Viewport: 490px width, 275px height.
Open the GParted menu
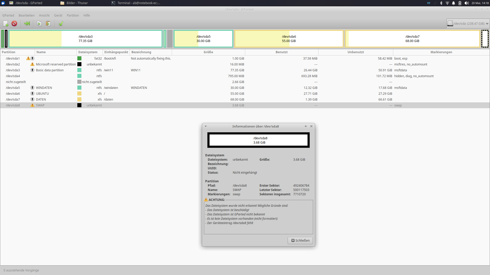click(8, 16)
